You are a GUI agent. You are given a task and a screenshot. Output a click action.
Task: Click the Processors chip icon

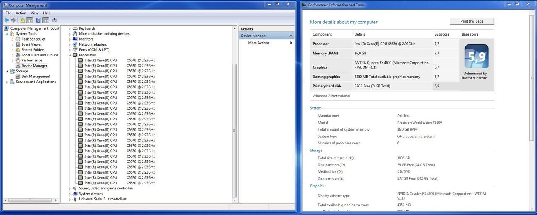(x=75, y=55)
